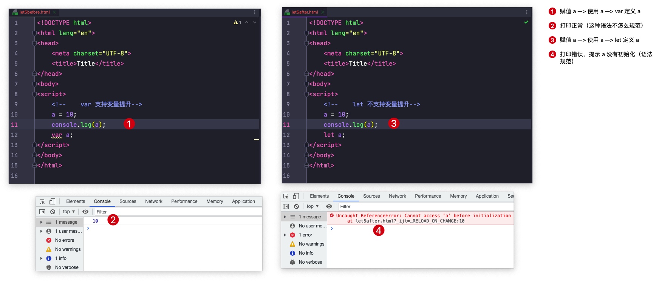Click the Filter field in DevTools showing output 10
This screenshot has height=281, width=662.
click(178, 212)
